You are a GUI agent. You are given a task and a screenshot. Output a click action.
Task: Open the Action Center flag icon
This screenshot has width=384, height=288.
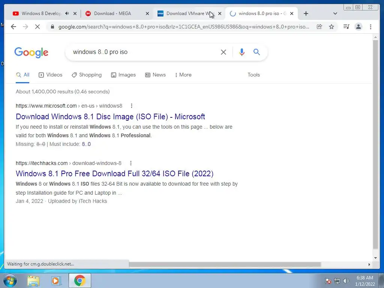pyautogui.click(x=328, y=281)
